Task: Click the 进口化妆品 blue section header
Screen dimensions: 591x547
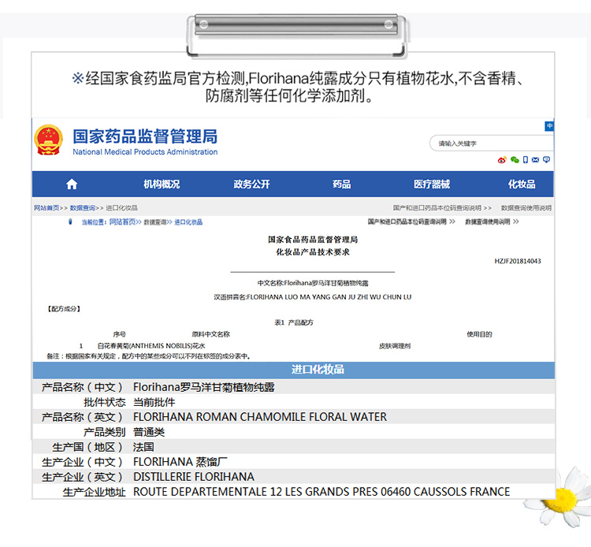Action: coord(294,370)
